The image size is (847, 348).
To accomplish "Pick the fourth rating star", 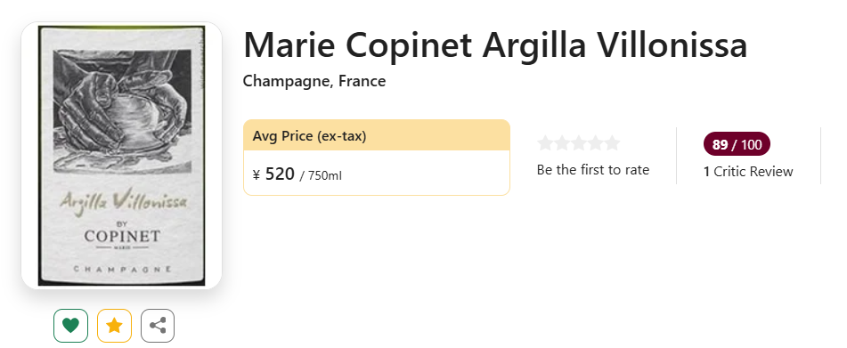I will point(595,143).
